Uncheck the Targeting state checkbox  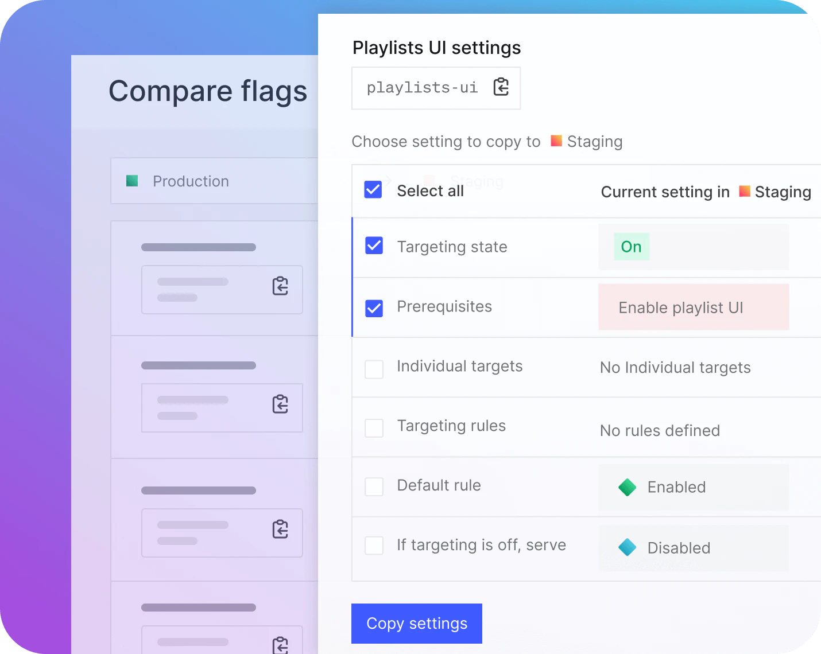(x=373, y=246)
